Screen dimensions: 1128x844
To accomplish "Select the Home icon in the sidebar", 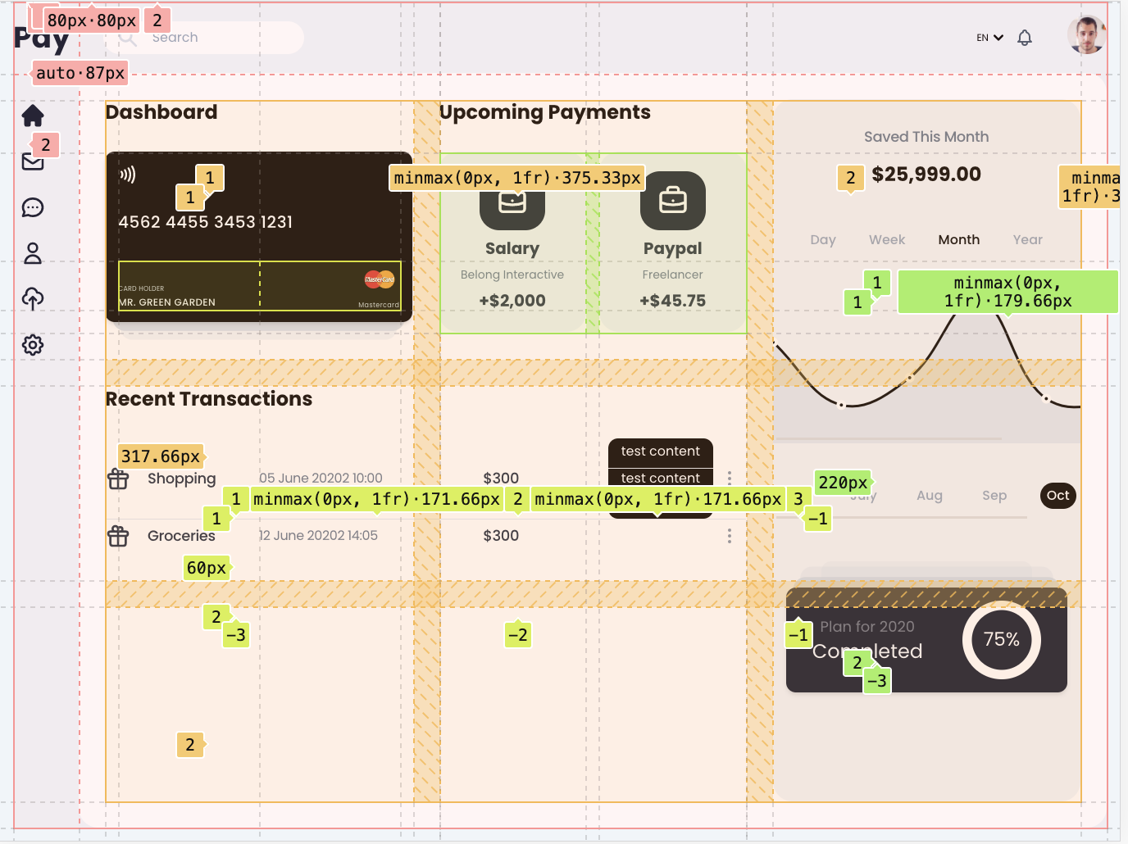I will (33, 116).
